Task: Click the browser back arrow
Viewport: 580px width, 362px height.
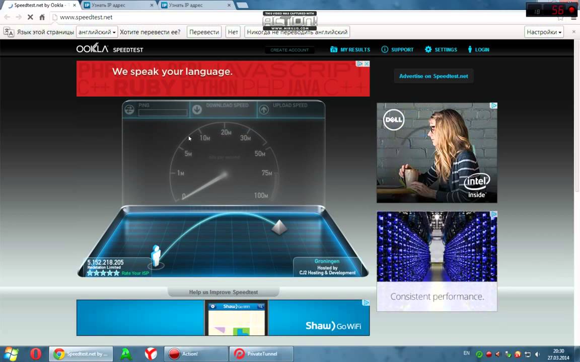Action: coord(7,17)
